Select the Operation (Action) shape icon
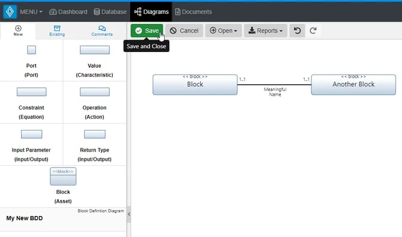Image resolution: width=402 pixels, height=237 pixels. coord(95,92)
